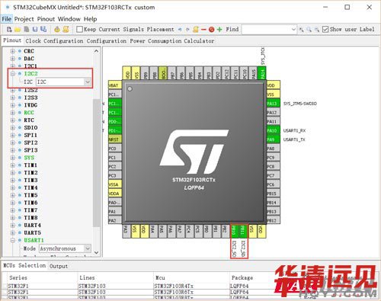Click the green plus zoom-in icon

pyautogui.click(x=219, y=30)
